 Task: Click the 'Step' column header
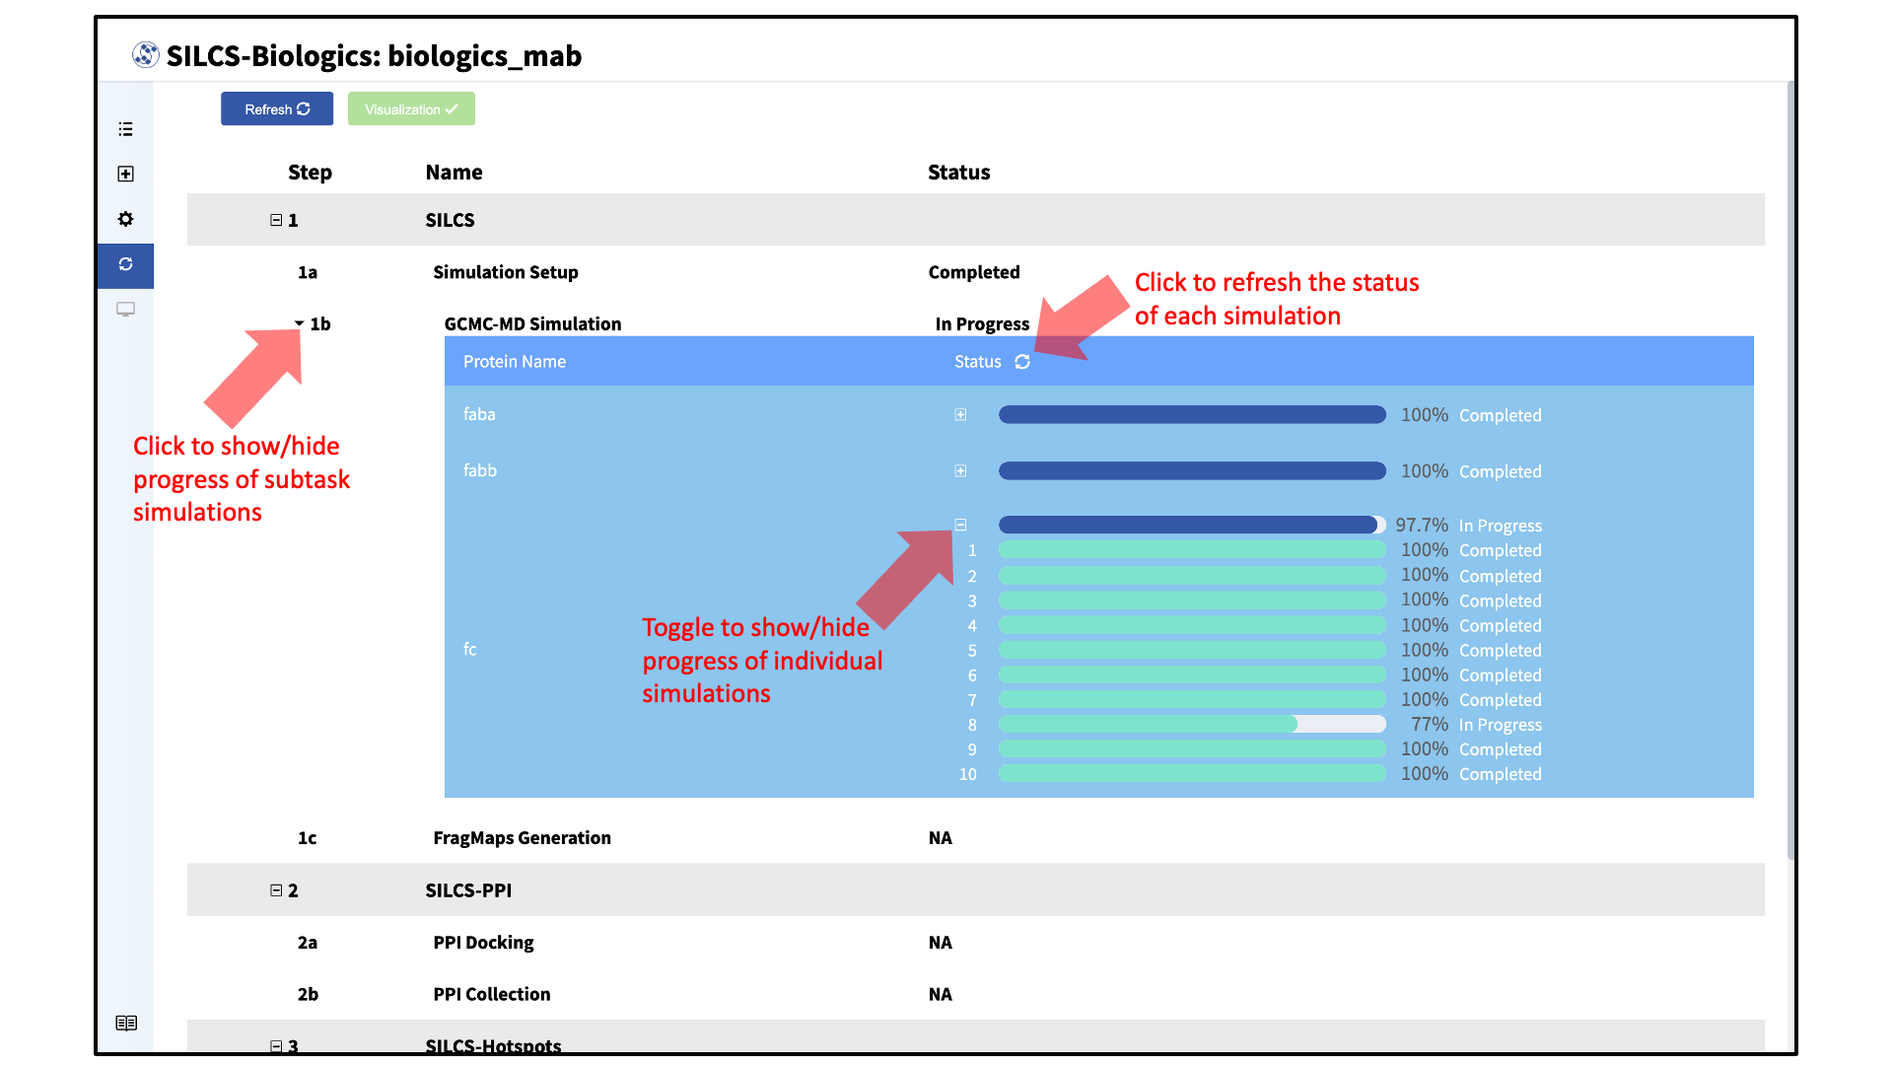pyautogui.click(x=310, y=173)
